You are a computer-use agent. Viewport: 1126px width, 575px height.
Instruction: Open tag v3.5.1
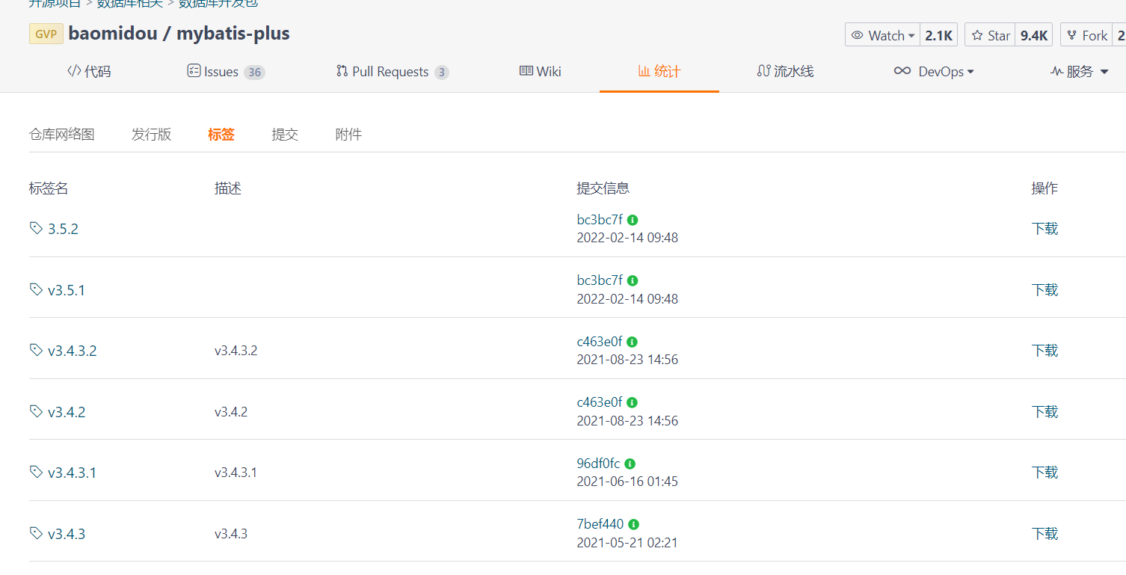tap(67, 290)
